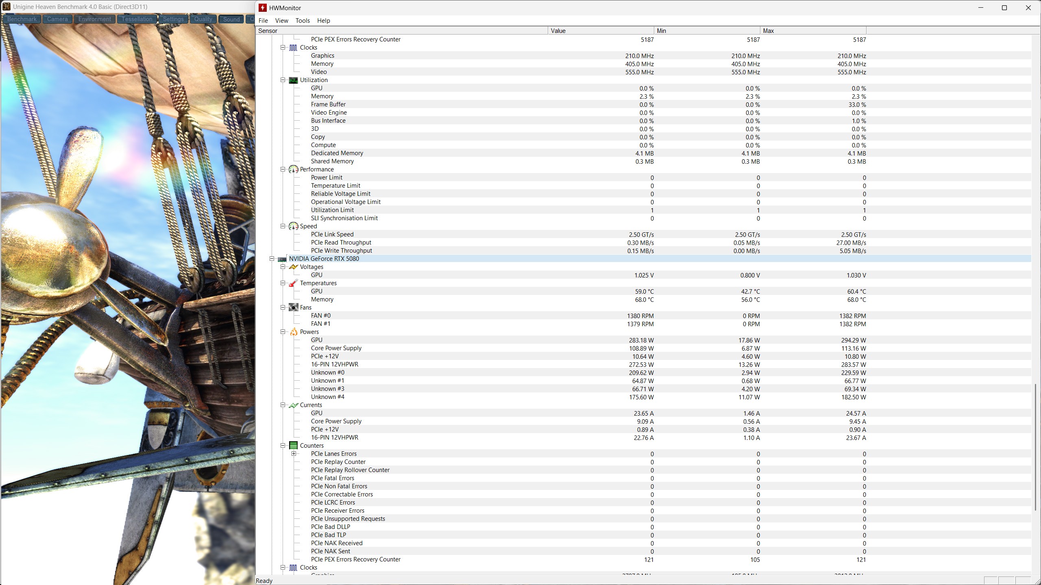Click the Tessellation button in Heaven window
This screenshot has width=1041, height=585.
click(137, 19)
